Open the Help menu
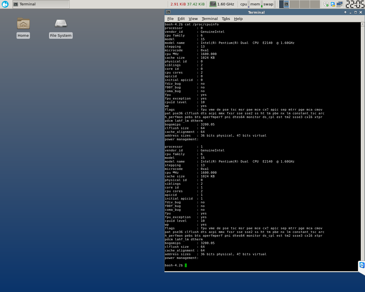This screenshot has height=292, width=365. (238, 19)
